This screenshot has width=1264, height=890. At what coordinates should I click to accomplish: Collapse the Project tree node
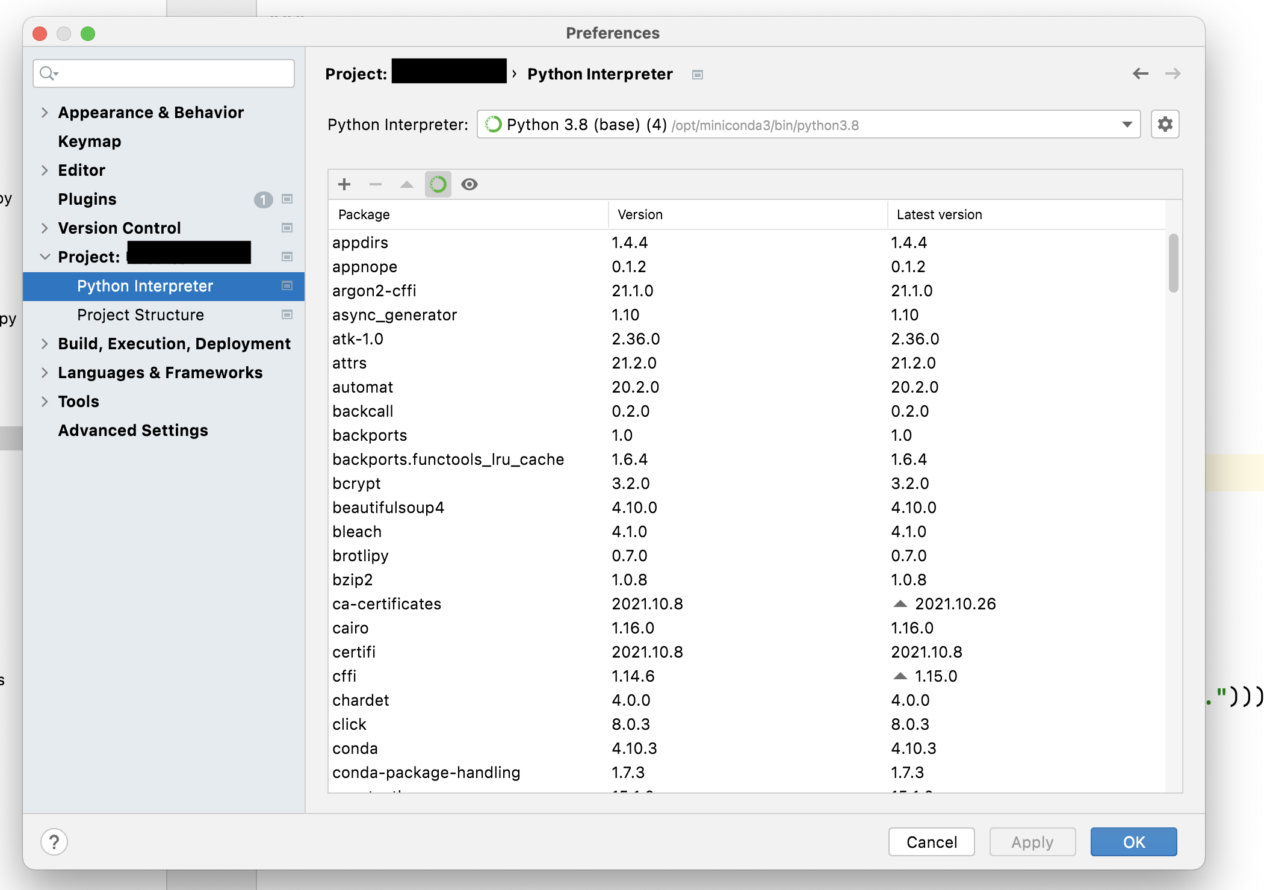[x=45, y=257]
